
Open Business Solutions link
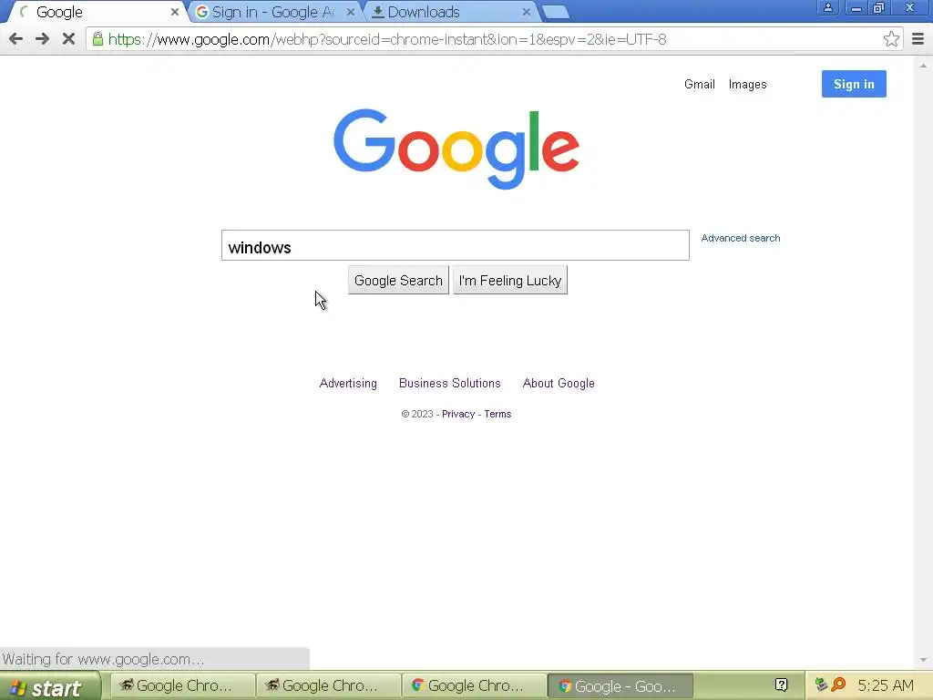(x=450, y=384)
